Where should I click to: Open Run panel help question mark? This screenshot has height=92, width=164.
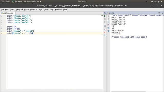[105, 36]
